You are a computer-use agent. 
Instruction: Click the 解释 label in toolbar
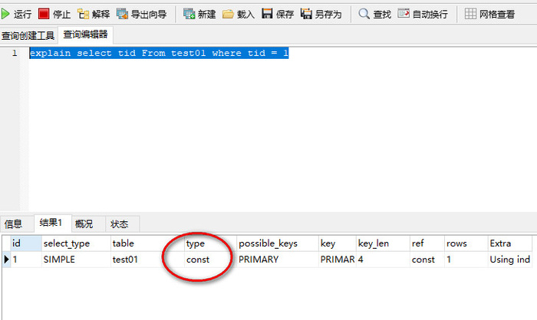click(100, 15)
